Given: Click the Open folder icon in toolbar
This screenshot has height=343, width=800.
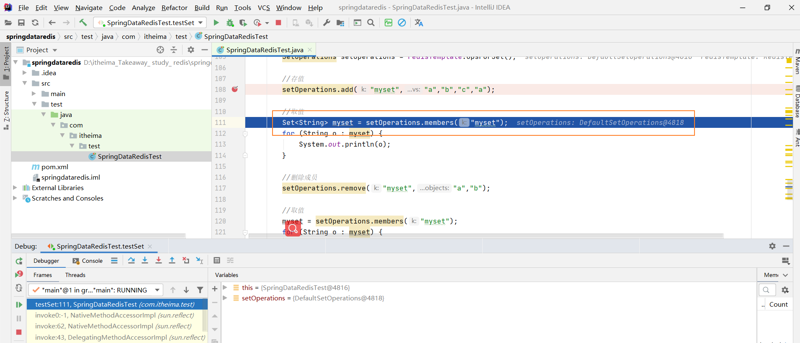Looking at the screenshot, I should (8, 23).
